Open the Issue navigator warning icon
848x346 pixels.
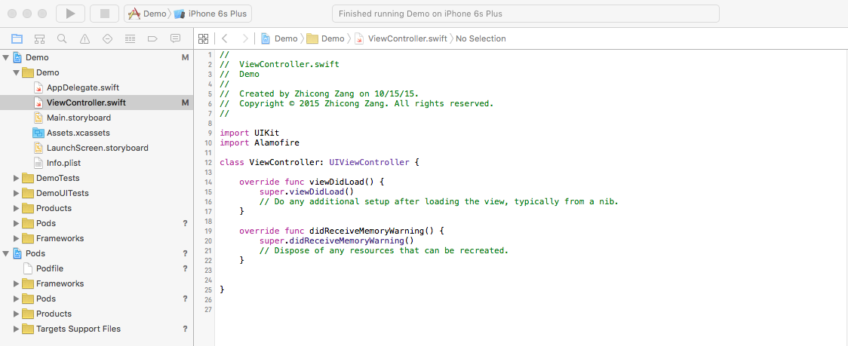tap(85, 38)
